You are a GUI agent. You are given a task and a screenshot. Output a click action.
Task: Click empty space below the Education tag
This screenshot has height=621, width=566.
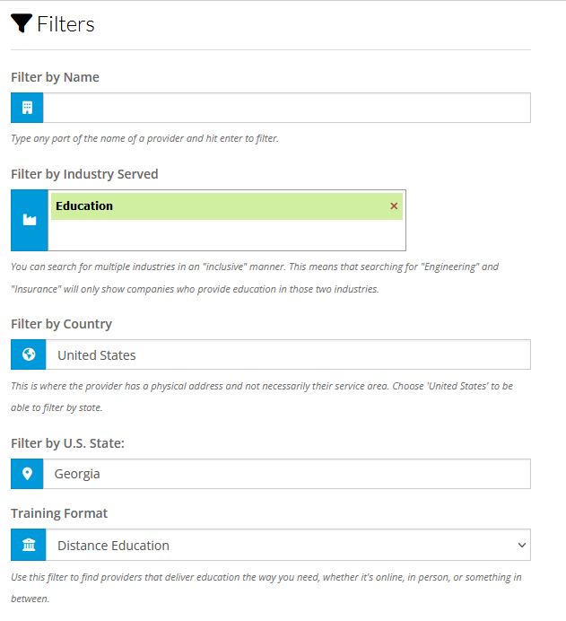[227, 235]
